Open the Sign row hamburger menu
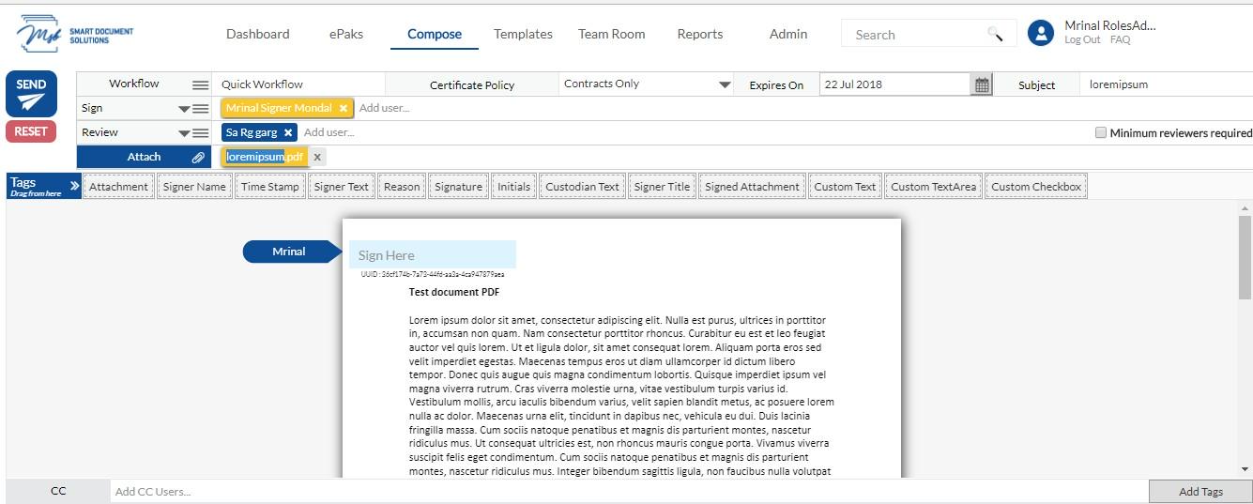 click(201, 108)
